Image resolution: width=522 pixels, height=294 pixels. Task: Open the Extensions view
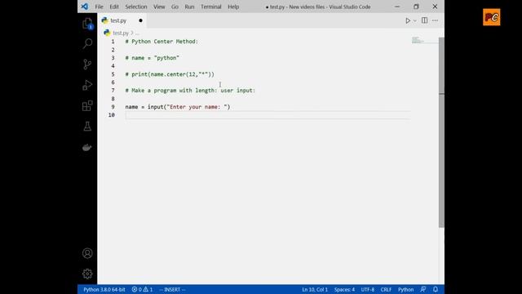tap(87, 105)
